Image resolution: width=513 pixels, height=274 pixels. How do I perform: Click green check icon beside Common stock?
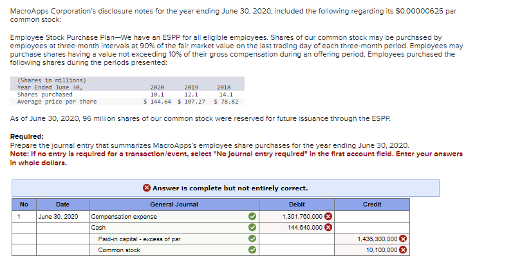(x=252, y=250)
